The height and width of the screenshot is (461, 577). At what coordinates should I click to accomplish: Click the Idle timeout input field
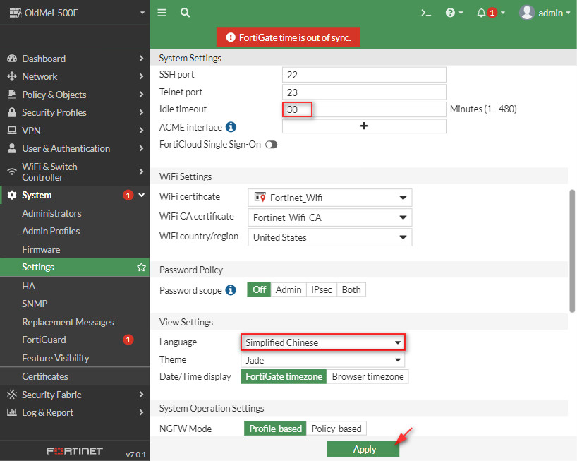pyautogui.click(x=364, y=109)
